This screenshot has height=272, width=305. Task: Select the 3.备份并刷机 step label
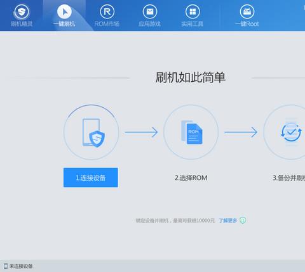tap(288, 178)
